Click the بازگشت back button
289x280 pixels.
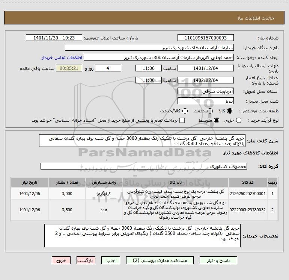point(86,260)
